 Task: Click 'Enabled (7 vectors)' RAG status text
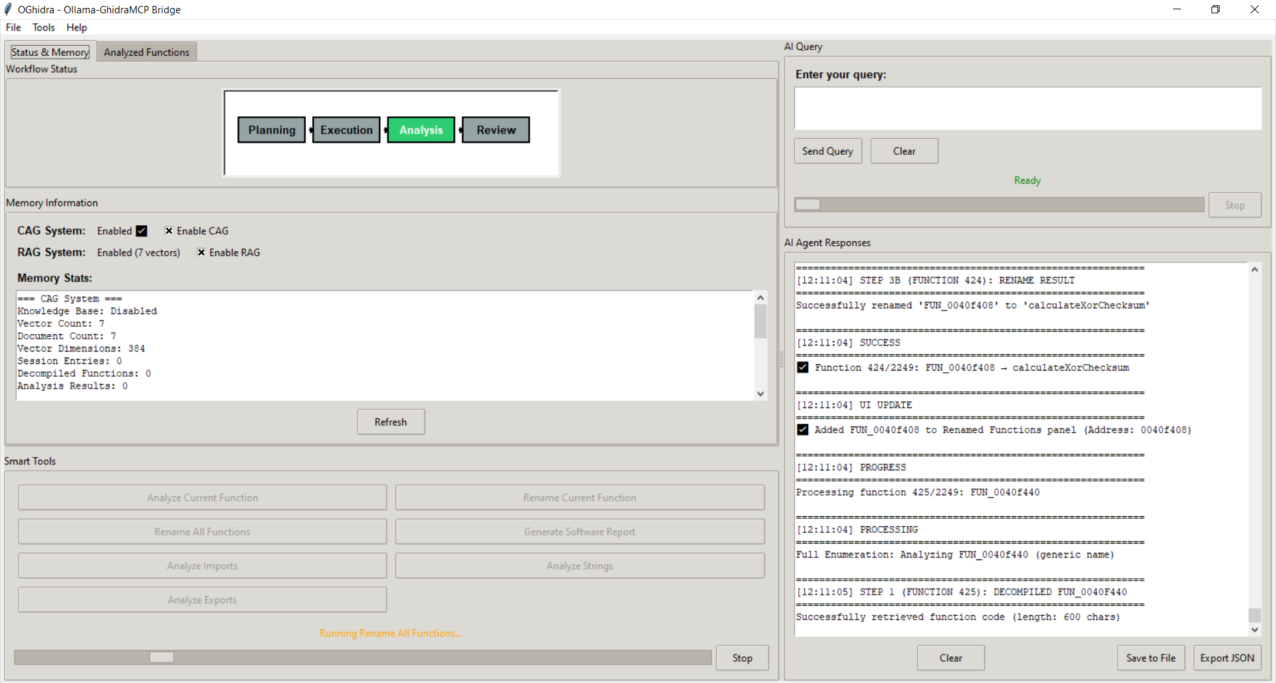point(138,252)
